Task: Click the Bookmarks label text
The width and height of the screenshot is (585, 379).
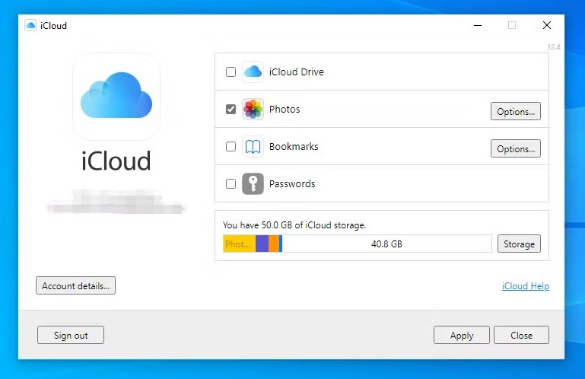Action: pos(294,146)
